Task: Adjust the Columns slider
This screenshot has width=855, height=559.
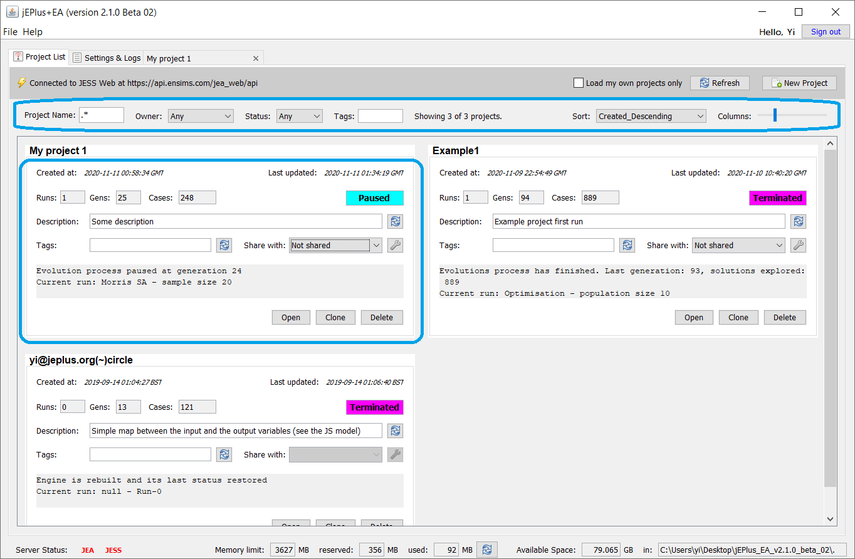Action: 775,115
